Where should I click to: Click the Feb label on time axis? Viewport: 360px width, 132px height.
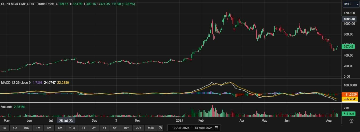tap(201, 121)
